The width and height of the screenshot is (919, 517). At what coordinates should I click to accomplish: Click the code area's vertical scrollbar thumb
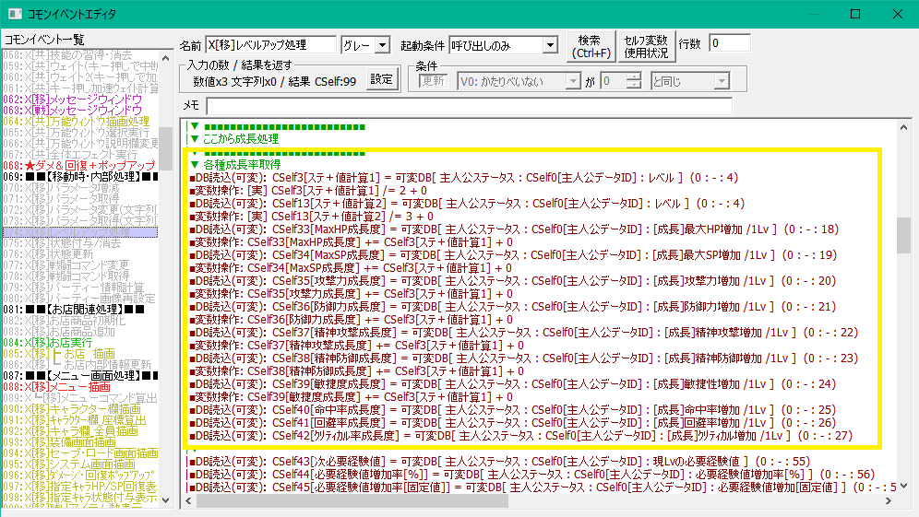click(903, 235)
